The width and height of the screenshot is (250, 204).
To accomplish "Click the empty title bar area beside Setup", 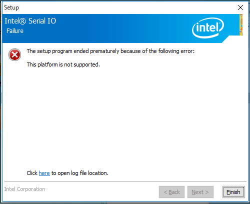I will (126, 7).
